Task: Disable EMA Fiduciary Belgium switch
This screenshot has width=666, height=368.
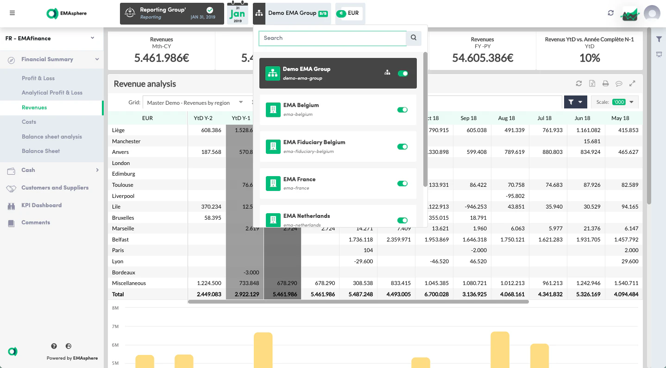Action: [x=402, y=147]
